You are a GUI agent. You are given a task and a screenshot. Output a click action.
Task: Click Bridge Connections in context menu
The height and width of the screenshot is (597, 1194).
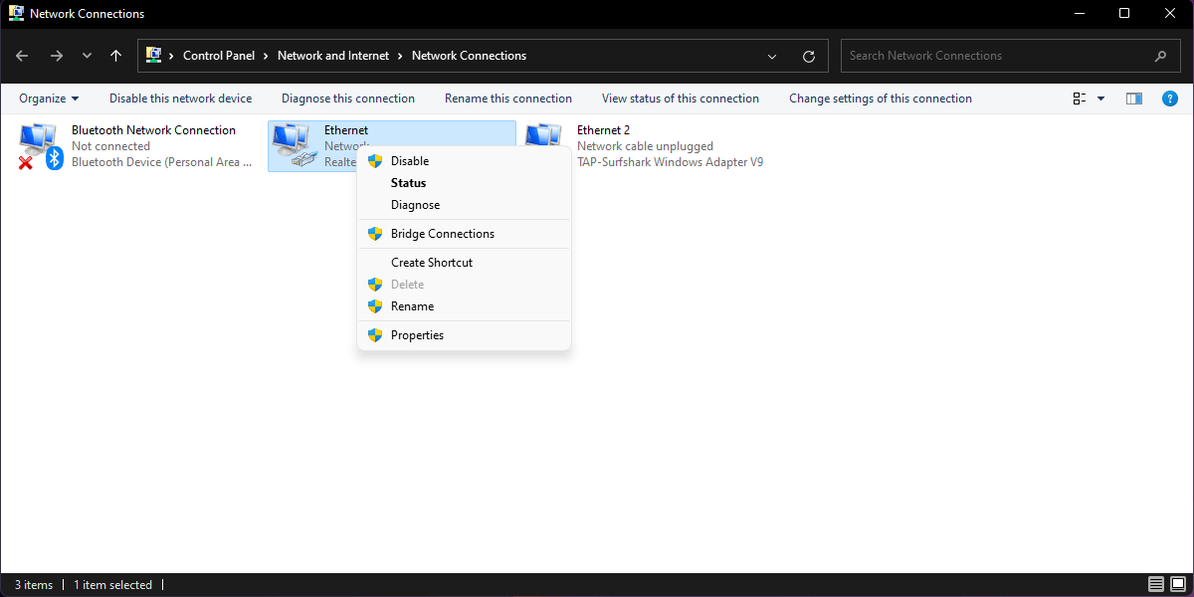(x=442, y=234)
